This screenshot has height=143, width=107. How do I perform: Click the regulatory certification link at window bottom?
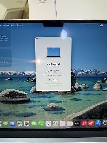[x=53, y=84]
